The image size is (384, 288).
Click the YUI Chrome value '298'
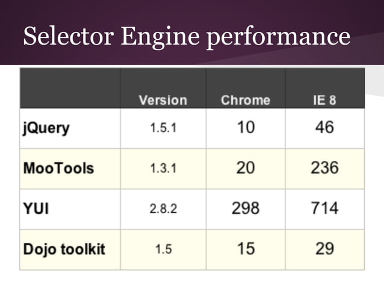pyautogui.click(x=245, y=208)
